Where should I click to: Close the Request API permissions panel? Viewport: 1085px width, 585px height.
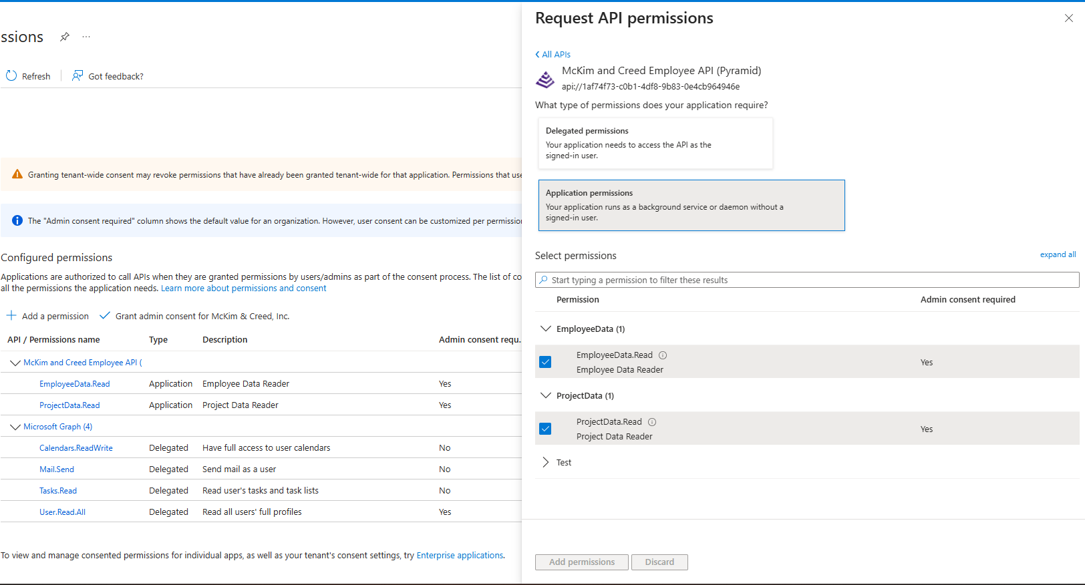click(x=1069, y=18)
